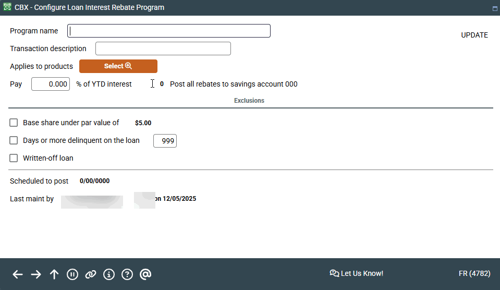Click the Pay percent input field
Screen dimensions: 500x290
click(51, 84)
